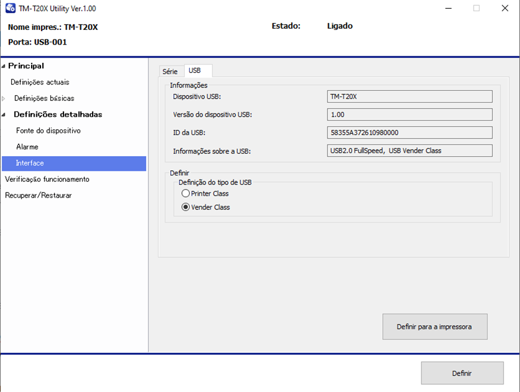Switch to the Série tab
The image size is (520, 392).
click(170, 71)
